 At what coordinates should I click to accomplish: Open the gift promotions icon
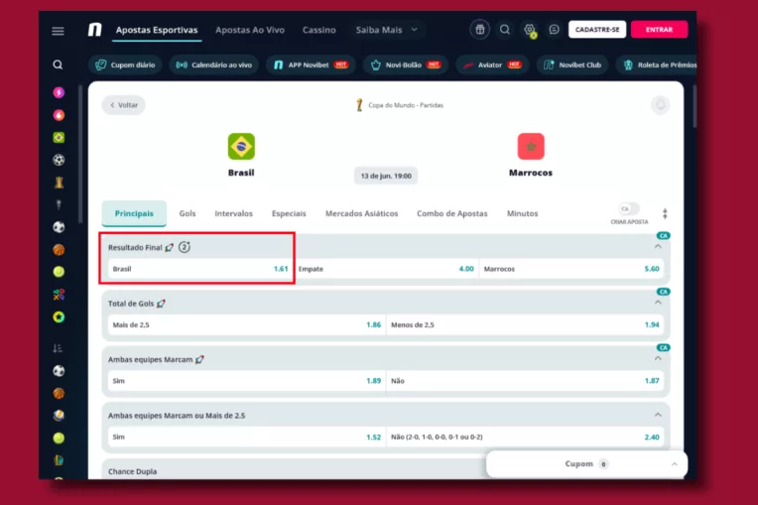(480, 30)
